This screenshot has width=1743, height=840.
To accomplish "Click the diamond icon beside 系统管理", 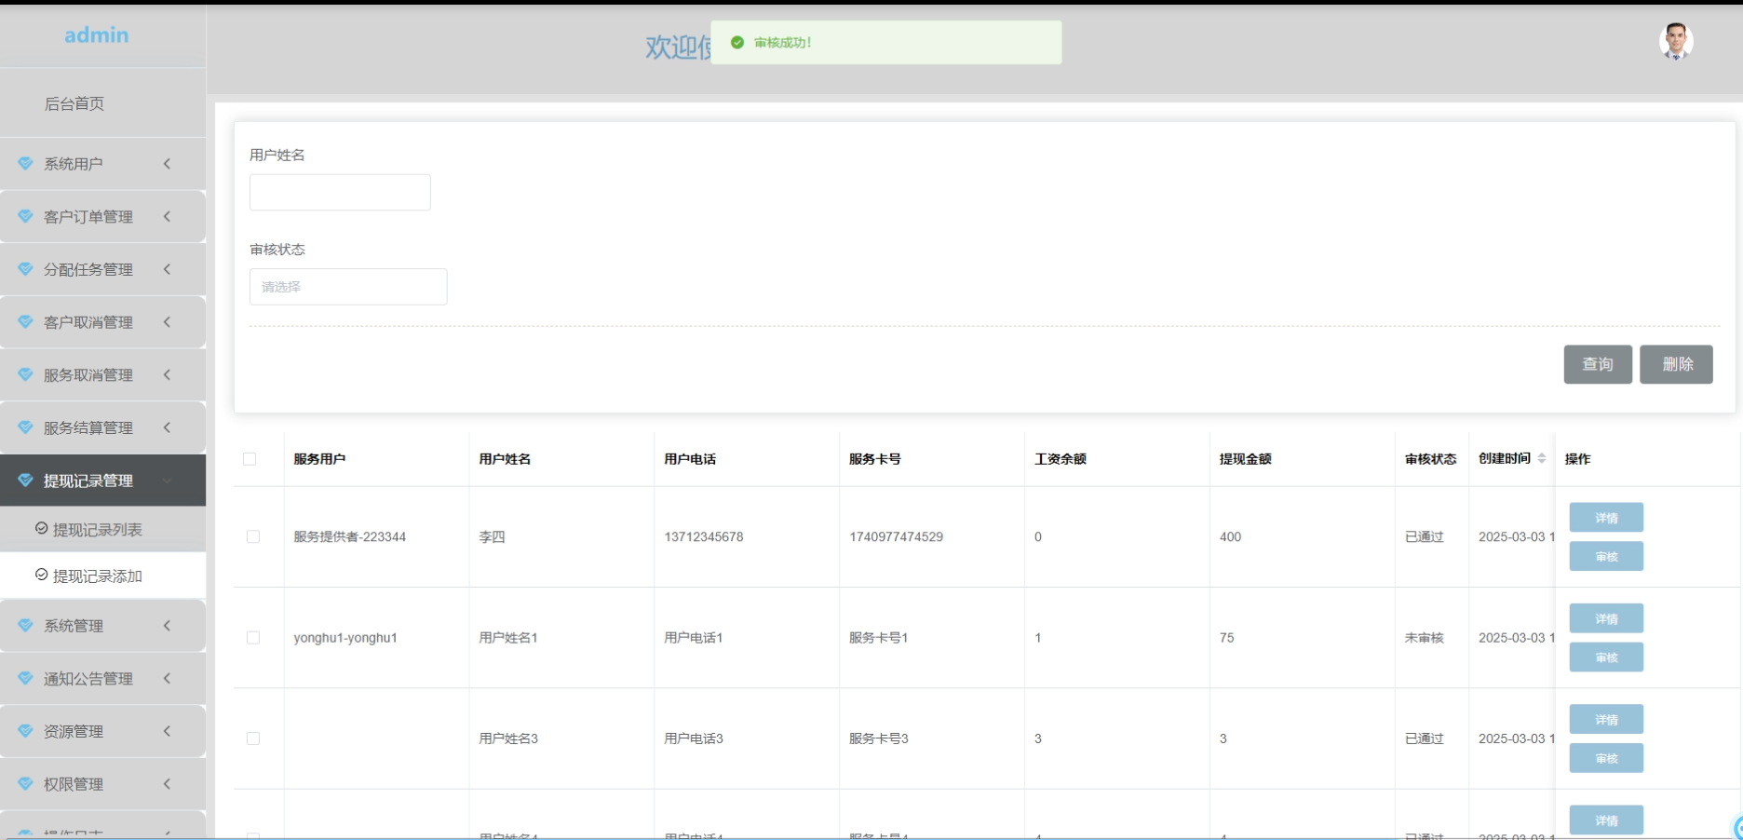I will 25,625.
